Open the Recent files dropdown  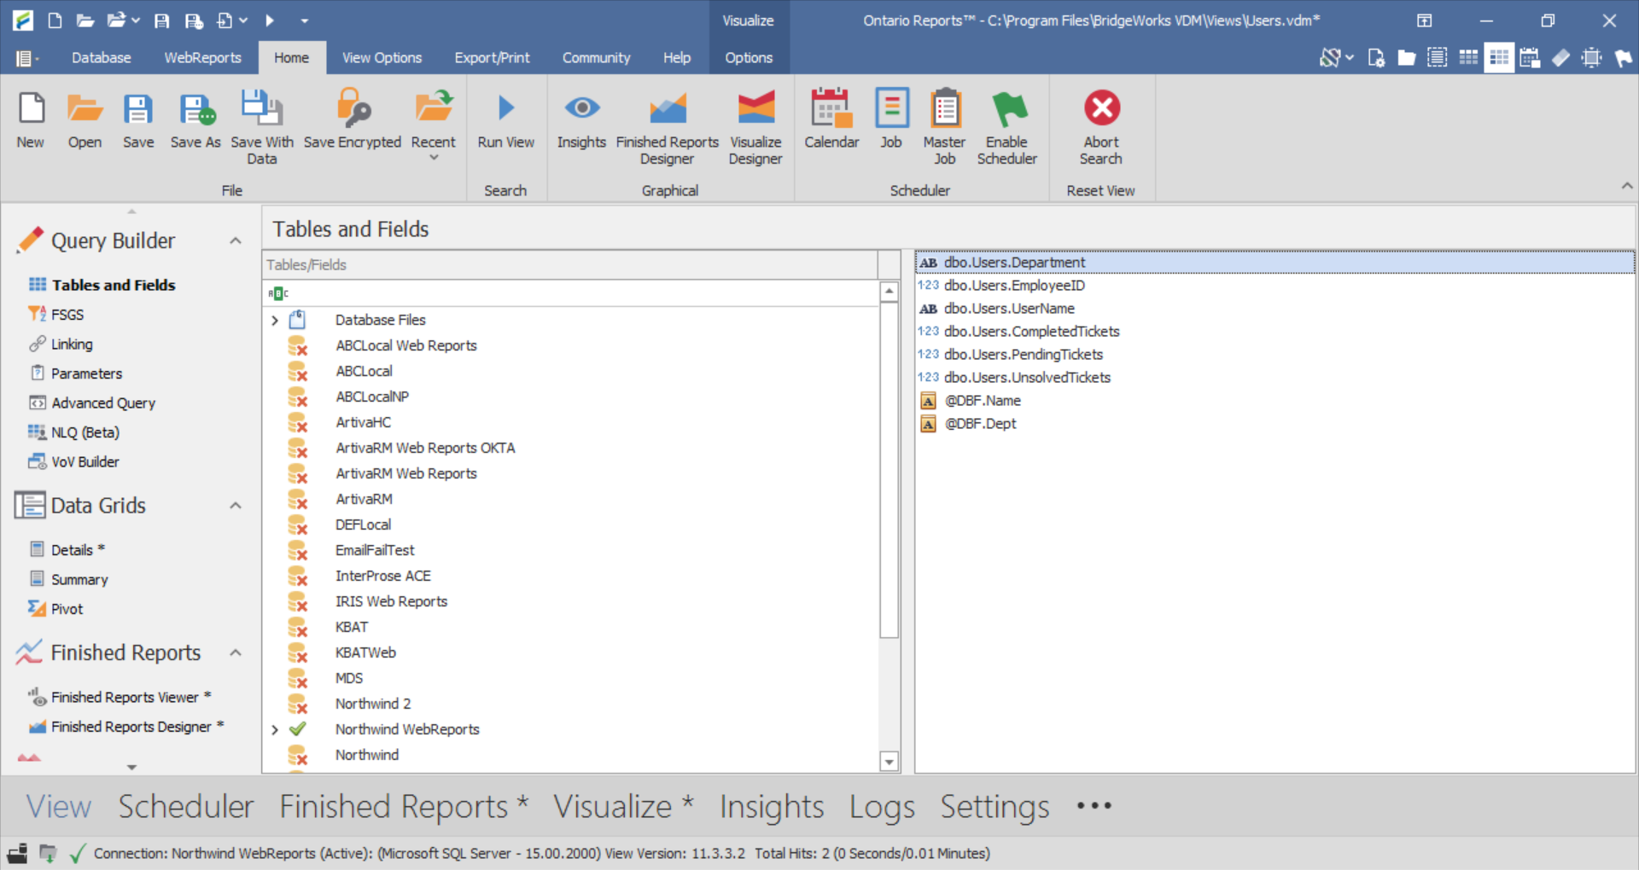tap(434, 125)
